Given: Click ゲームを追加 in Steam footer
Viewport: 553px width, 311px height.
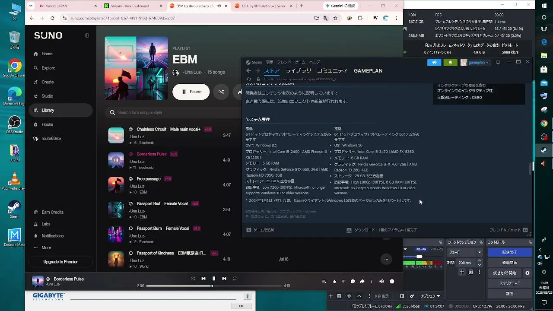Looking at the screenshot, I should click(261, 230).
